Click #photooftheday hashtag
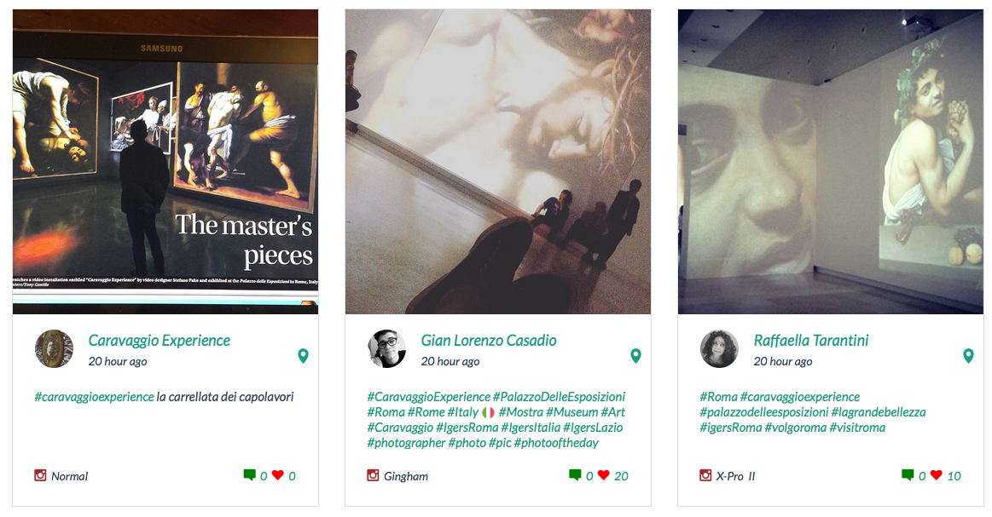992x517 pixels. (556, 443)
